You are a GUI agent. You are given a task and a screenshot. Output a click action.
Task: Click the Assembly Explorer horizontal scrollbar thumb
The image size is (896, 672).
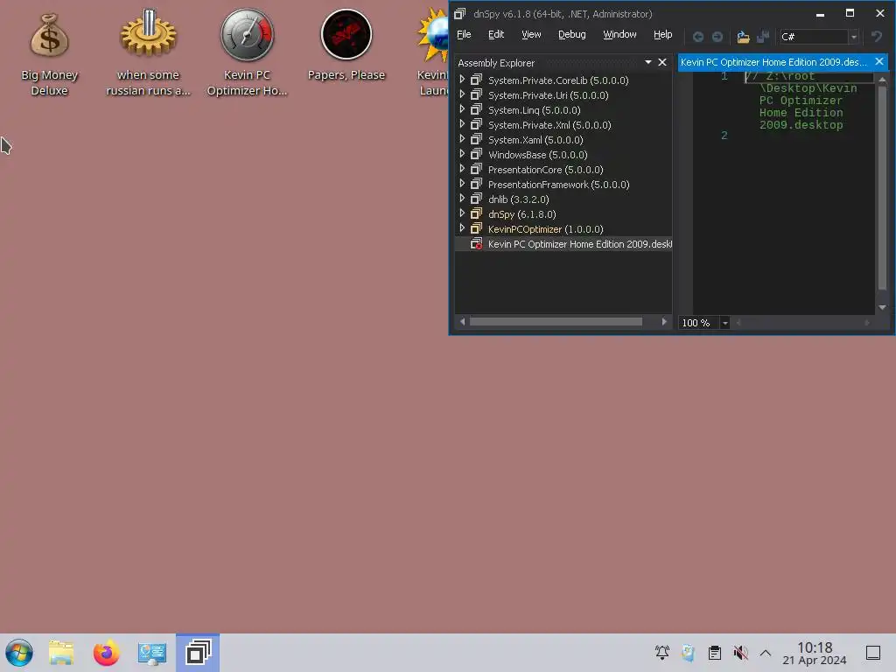[x=556, y=322]
